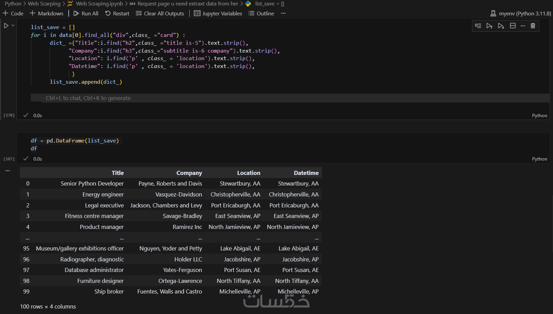Expand the run cell options chevron
553x314 pixels.
pos(13,26)
